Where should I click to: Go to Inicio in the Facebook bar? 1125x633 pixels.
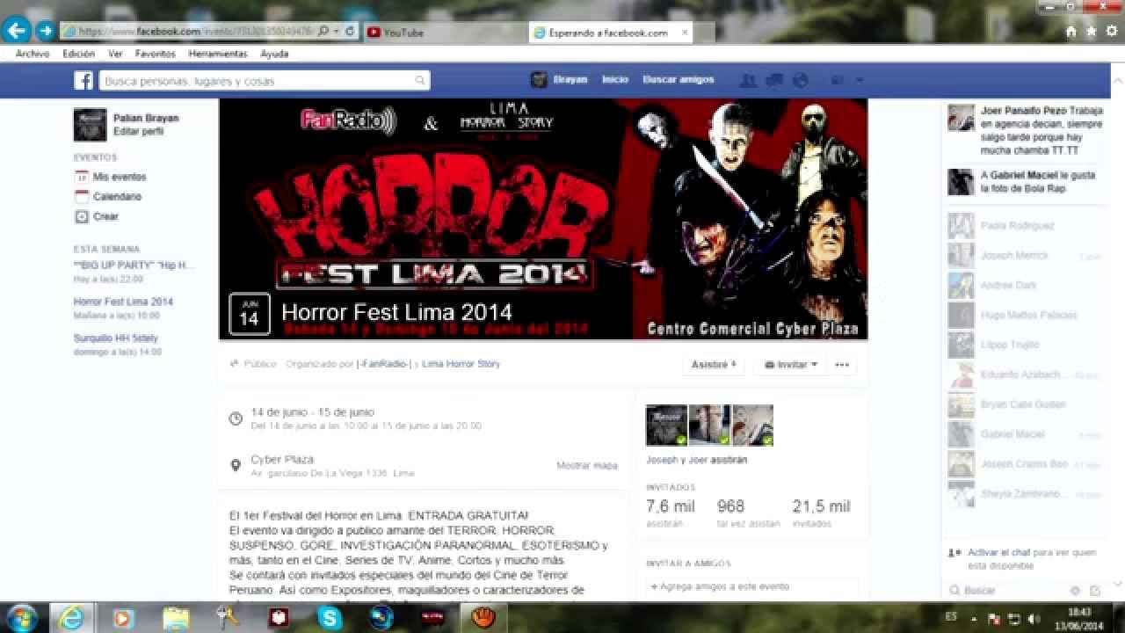click(615, 80)
